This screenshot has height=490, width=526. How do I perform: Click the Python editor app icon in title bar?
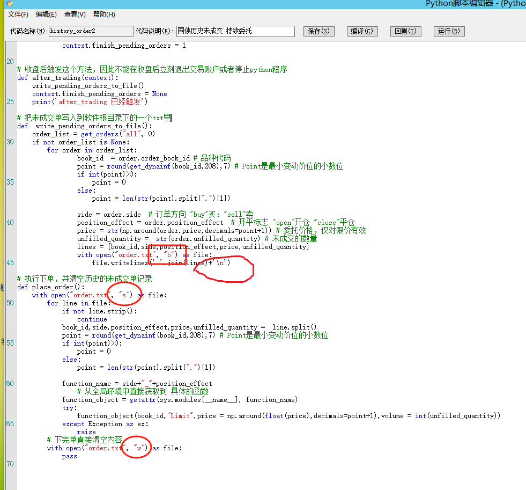(x=10, y=3)
